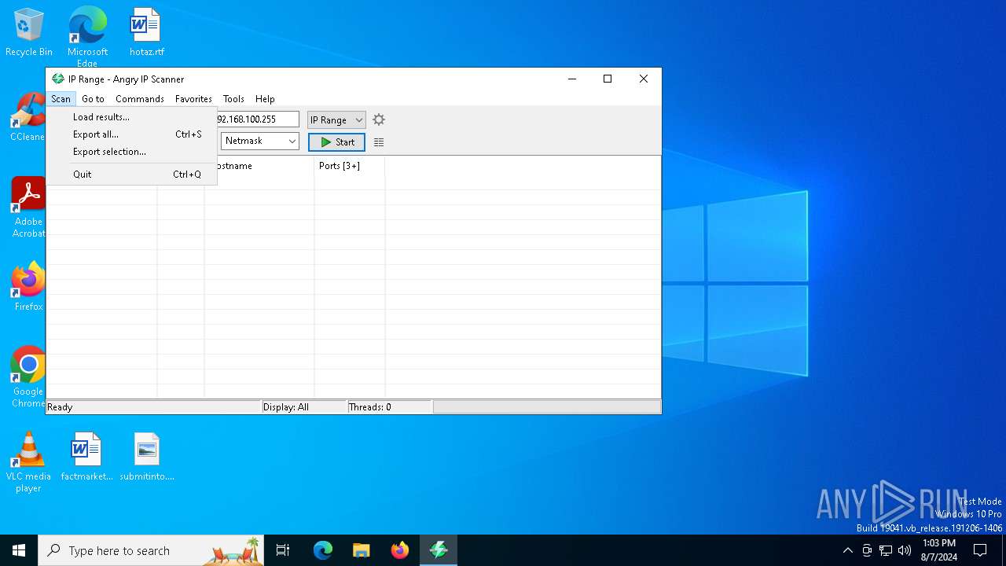Image resolution: width=1006 pixels, height=566 pixels.
Task: Switch to Angry IP Scanner taskbar button
Action: tap(439, 550)
